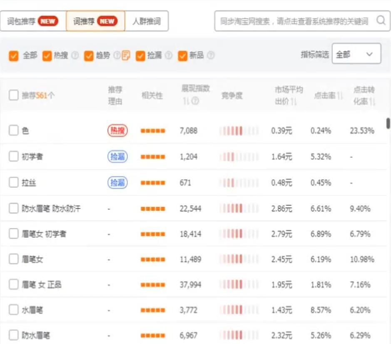This screenshot has height=344, width=391.
Task: Toggle the 热搜 filter checkbox
Action: pos(47,55)
